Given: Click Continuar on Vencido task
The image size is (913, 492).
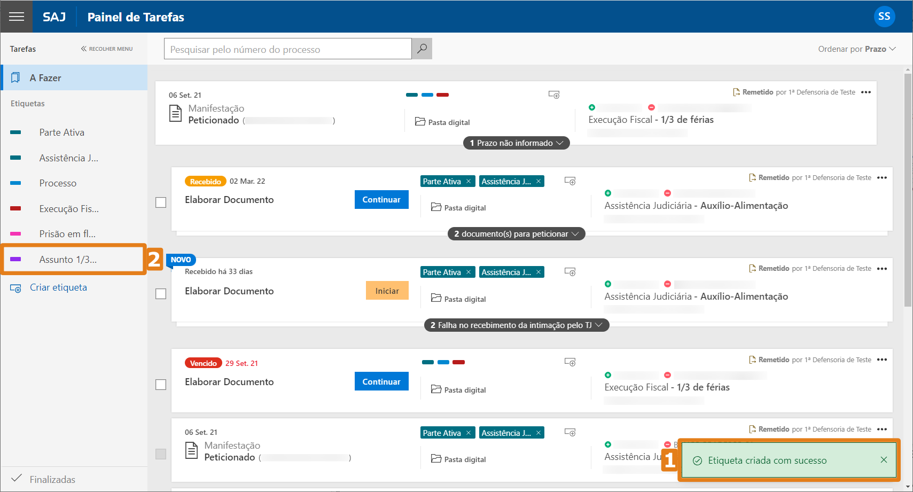Looking at the screenshot, I should point(381,381).
